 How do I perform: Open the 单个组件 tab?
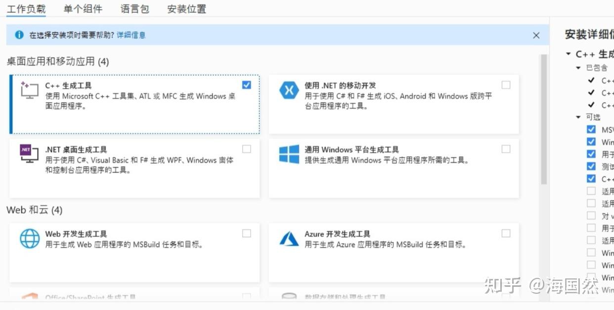(83, 9)
